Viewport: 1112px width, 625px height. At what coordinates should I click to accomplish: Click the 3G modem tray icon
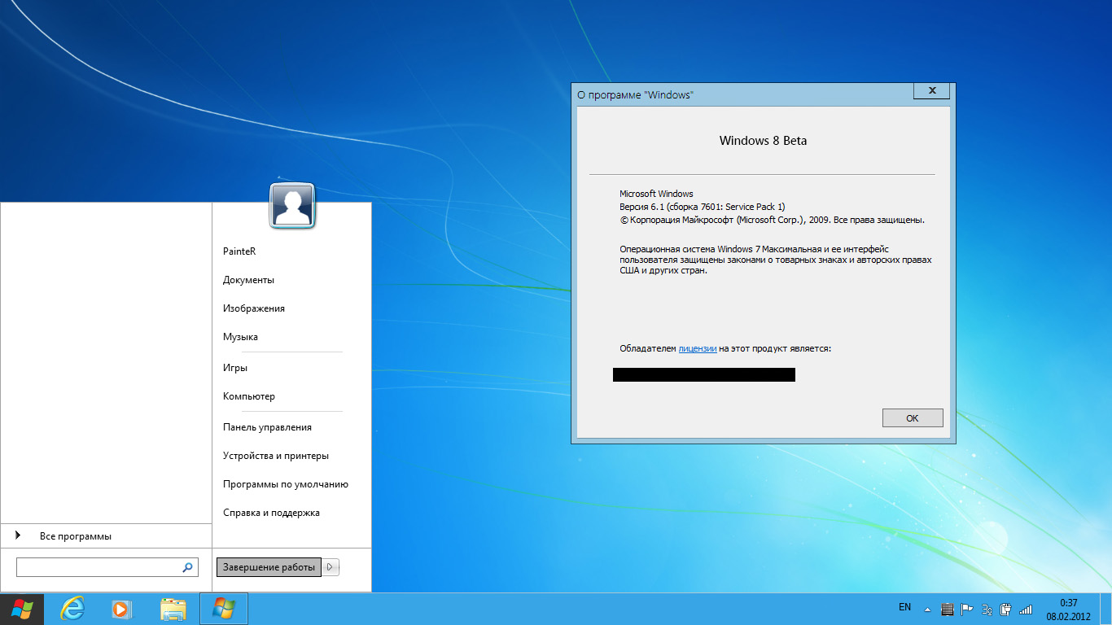[x=987, y=609]
